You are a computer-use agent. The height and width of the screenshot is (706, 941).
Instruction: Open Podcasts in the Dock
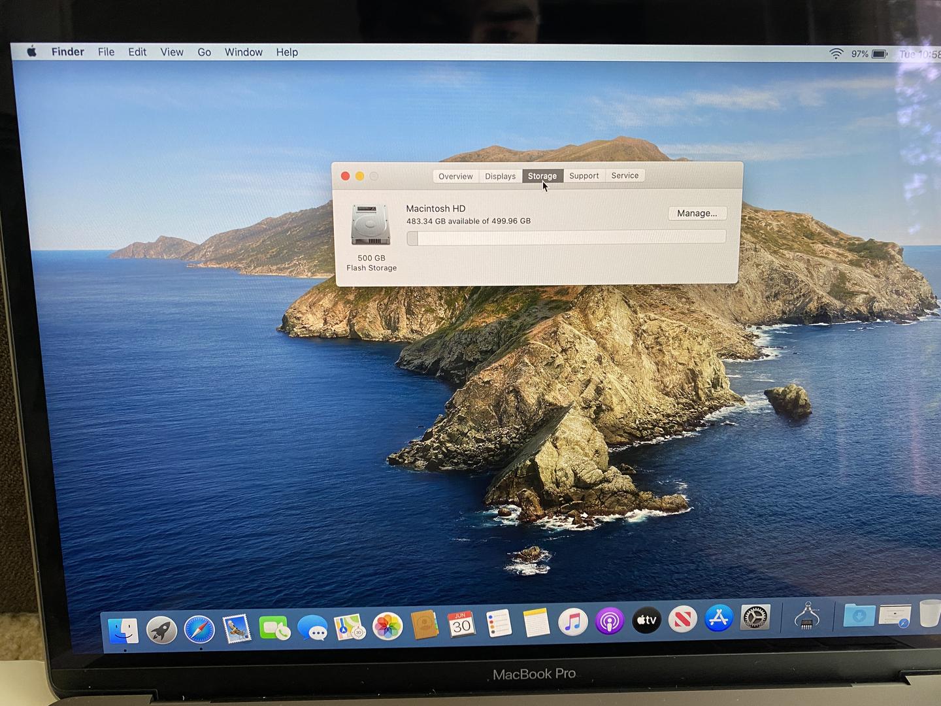click(x=610, y=620)
